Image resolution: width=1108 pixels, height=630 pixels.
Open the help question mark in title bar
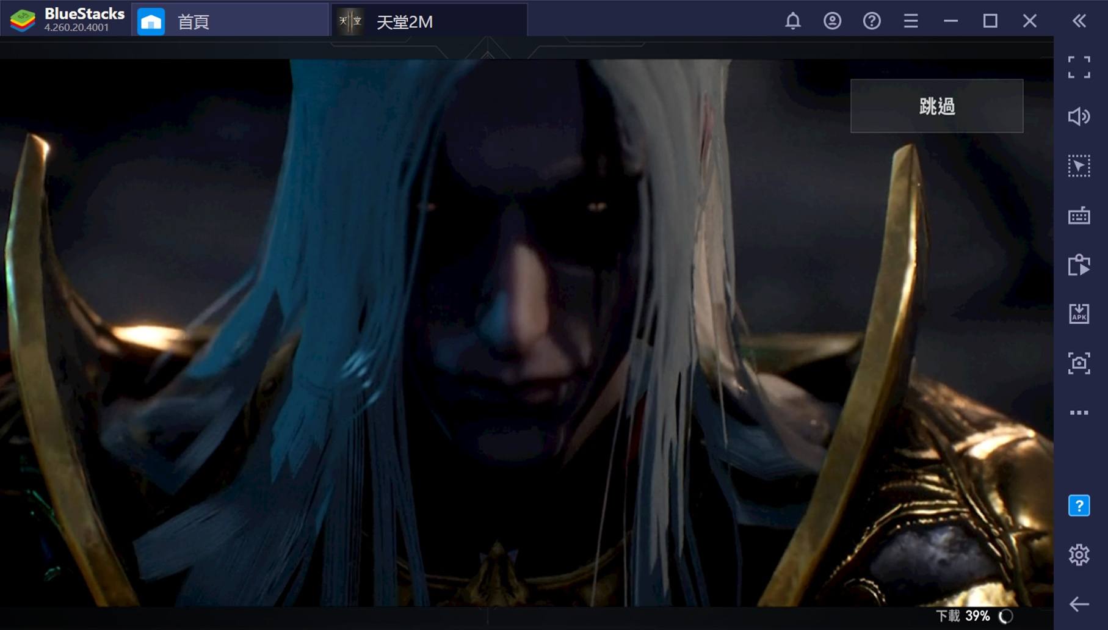click(x=872, y=21)
